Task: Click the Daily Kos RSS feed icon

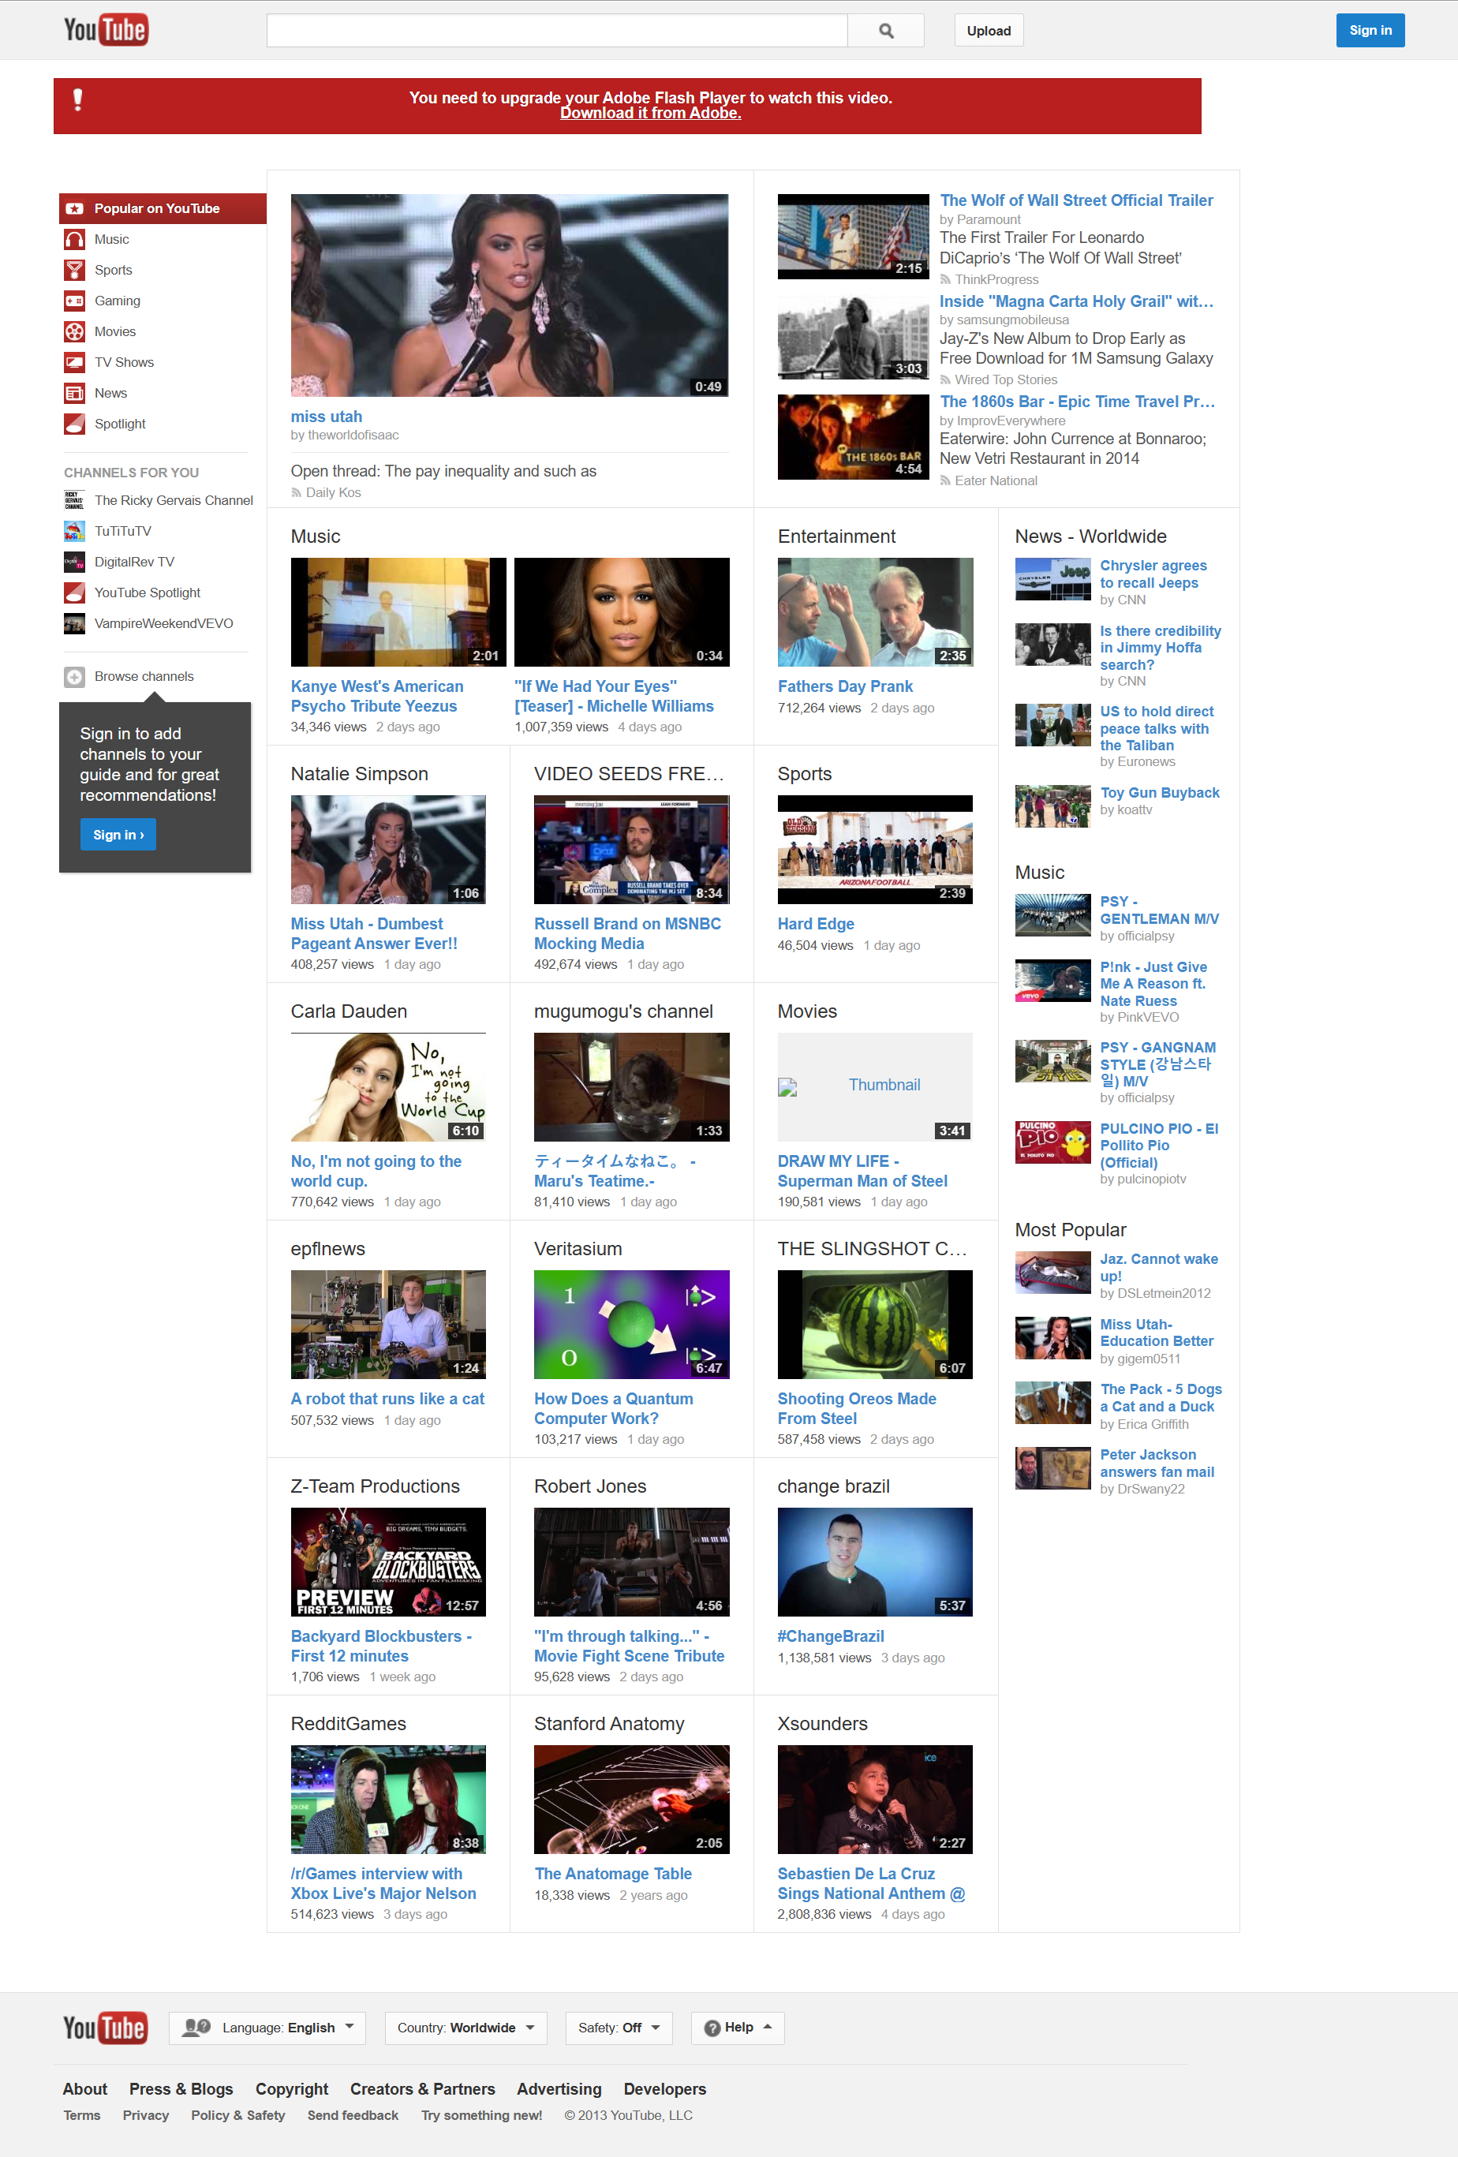Action: pos(296,493)
